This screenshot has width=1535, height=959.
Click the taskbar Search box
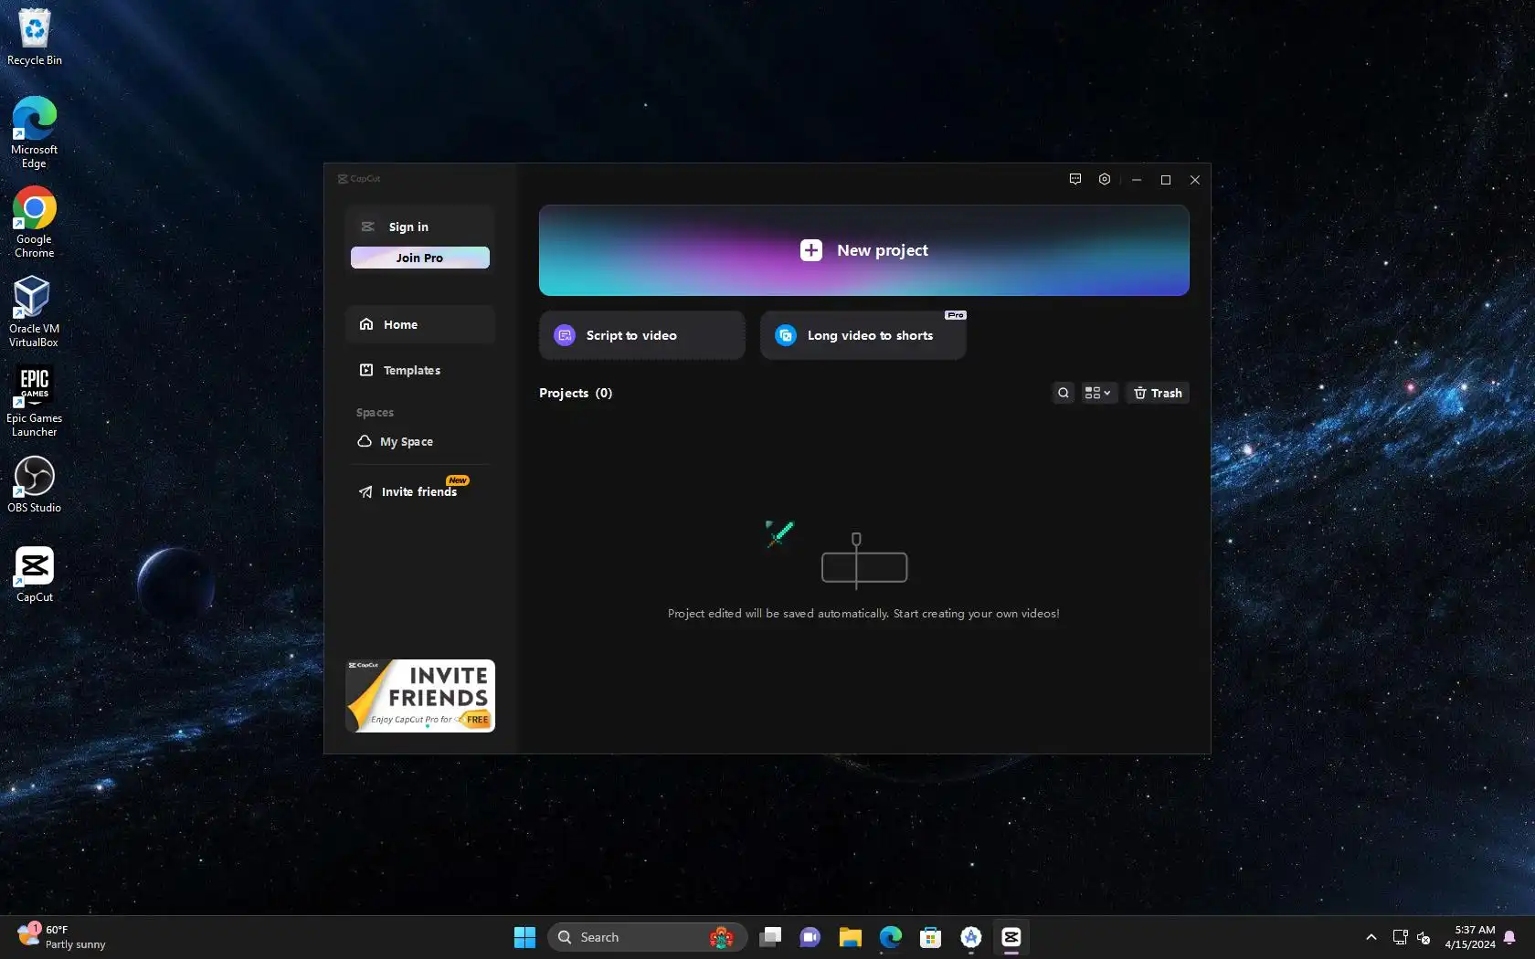pos(648,937)
